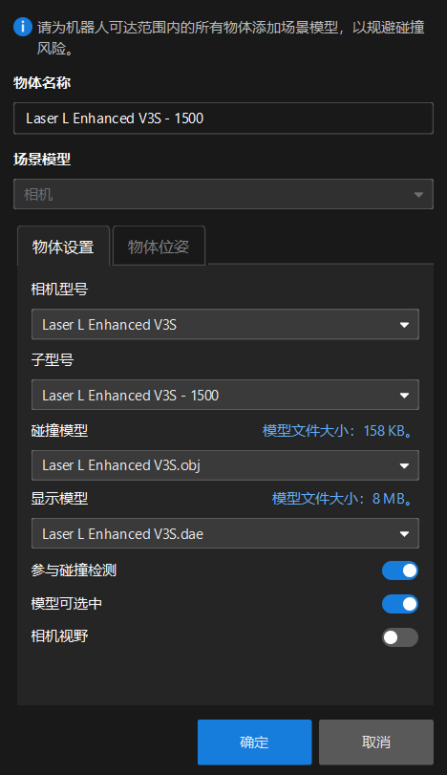Viewport: 447px width, 775px height.
Task: Disable the 模型可选中 toggle
Action: pyautogui.click(x=400, y=604)
